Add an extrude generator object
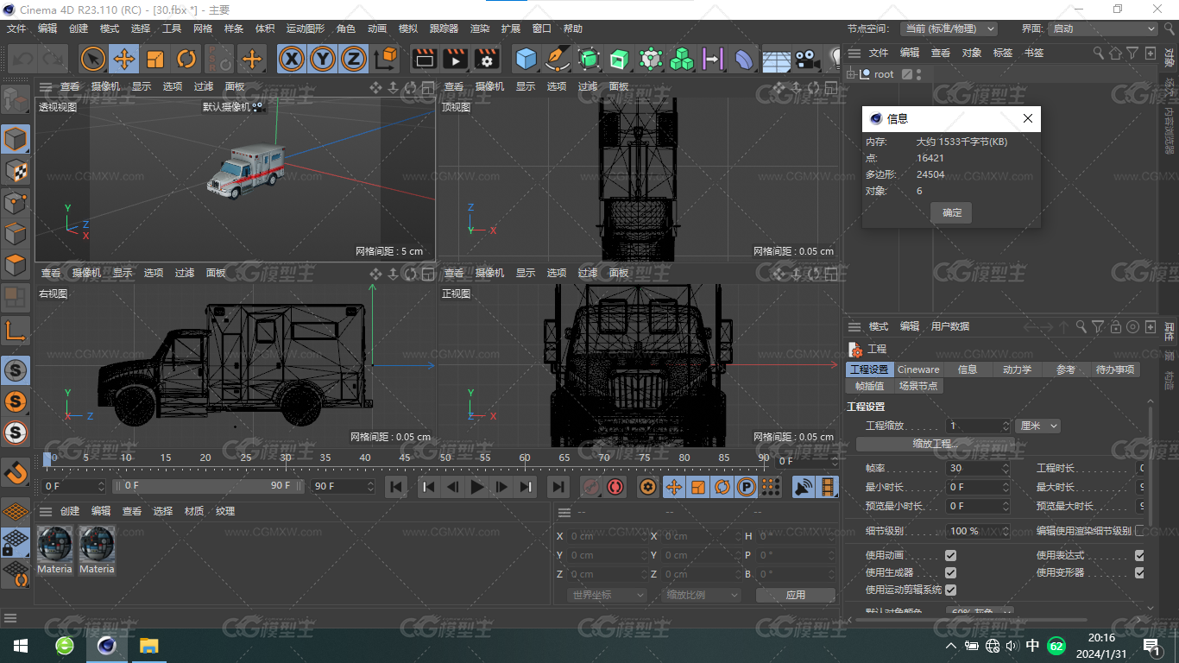Image resolution: width=1179 pixels, height=663 pixels. (620, 59)
